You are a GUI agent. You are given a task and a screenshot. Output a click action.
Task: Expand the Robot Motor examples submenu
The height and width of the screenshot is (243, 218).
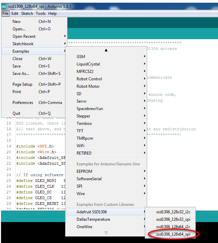click(x=106, y=86)
